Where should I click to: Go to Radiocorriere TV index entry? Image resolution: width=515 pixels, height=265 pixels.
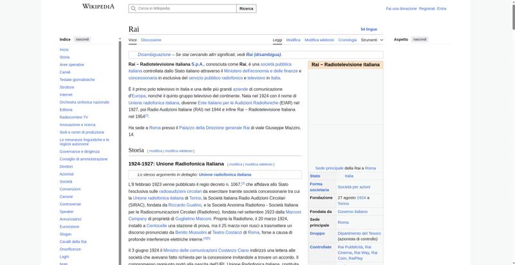click(73, 118)
